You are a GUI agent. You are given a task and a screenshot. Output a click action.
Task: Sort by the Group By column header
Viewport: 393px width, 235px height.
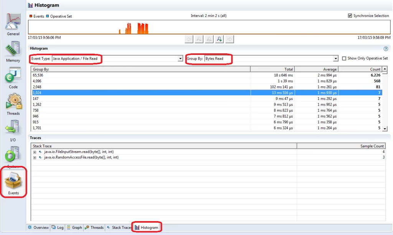140,69
